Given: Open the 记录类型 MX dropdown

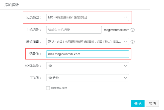Looking at the screenshot, I should point(88,17).
